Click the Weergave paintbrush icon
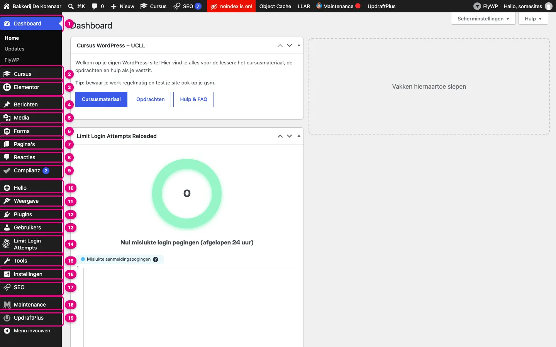The height and width of the screenshot is (347, 556). click(x=7, y=201)
